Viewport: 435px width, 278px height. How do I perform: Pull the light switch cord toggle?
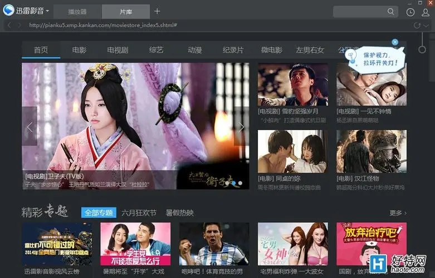click(422, 49)
